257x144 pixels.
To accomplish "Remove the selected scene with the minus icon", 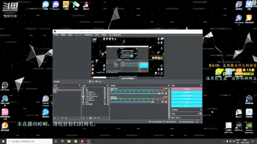I will click(58, 118).
